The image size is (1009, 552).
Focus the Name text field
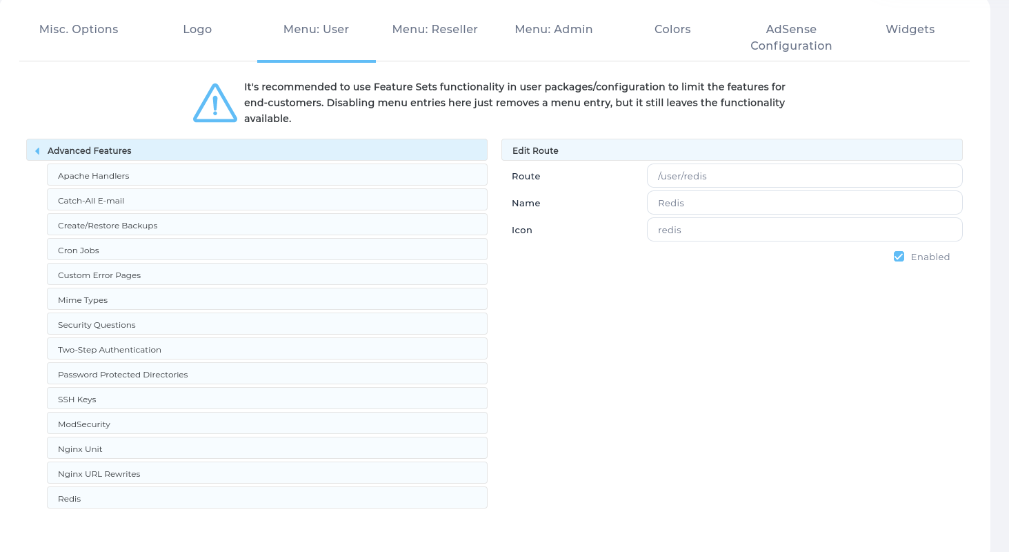click(x=804, y=203)
